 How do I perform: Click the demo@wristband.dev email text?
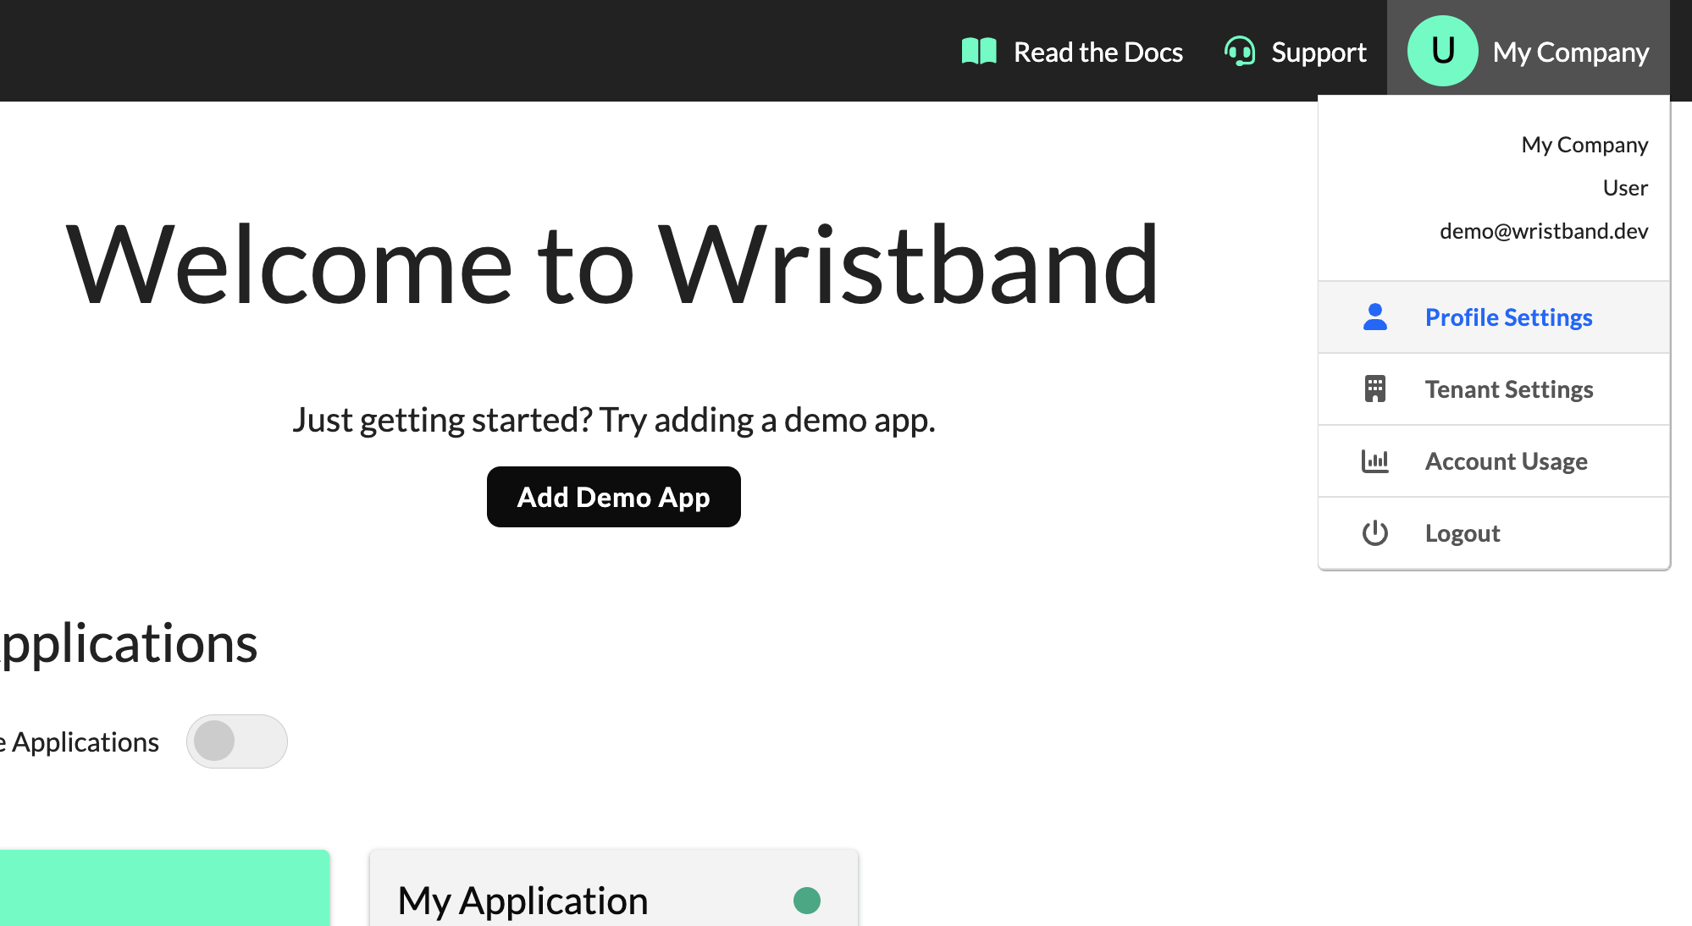tap(1544, 231)
